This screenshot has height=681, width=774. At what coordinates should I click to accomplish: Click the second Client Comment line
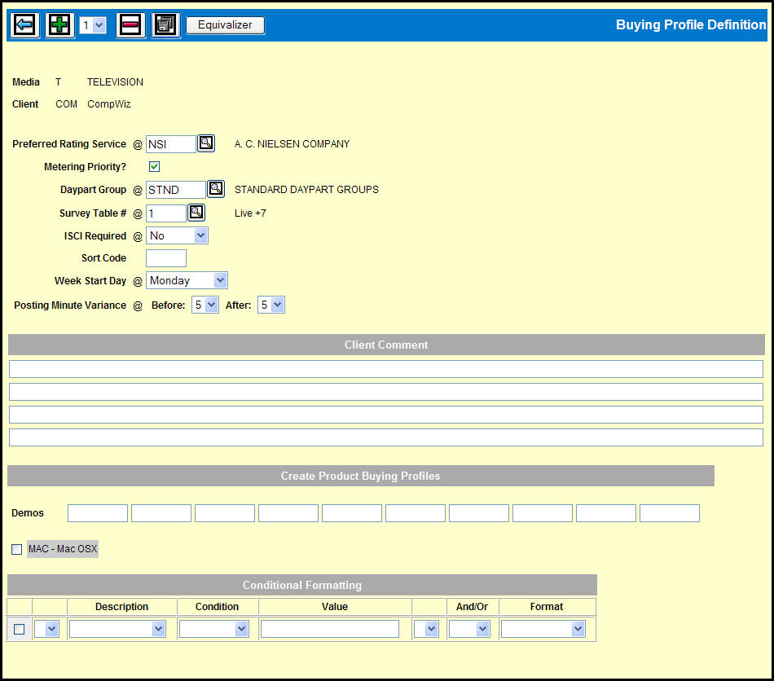coord(386,392)
